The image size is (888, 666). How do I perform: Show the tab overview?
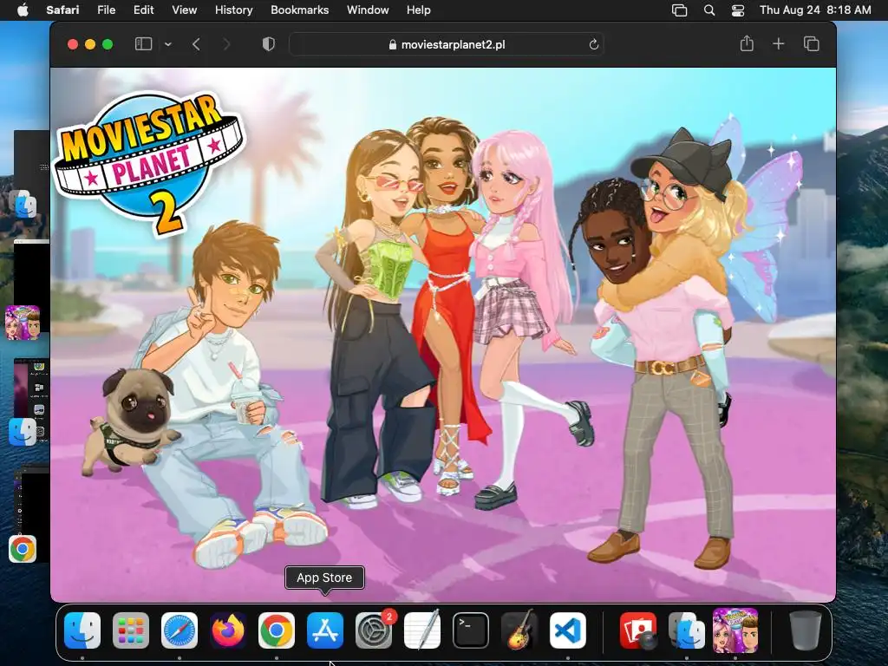[x=812, y=43]
